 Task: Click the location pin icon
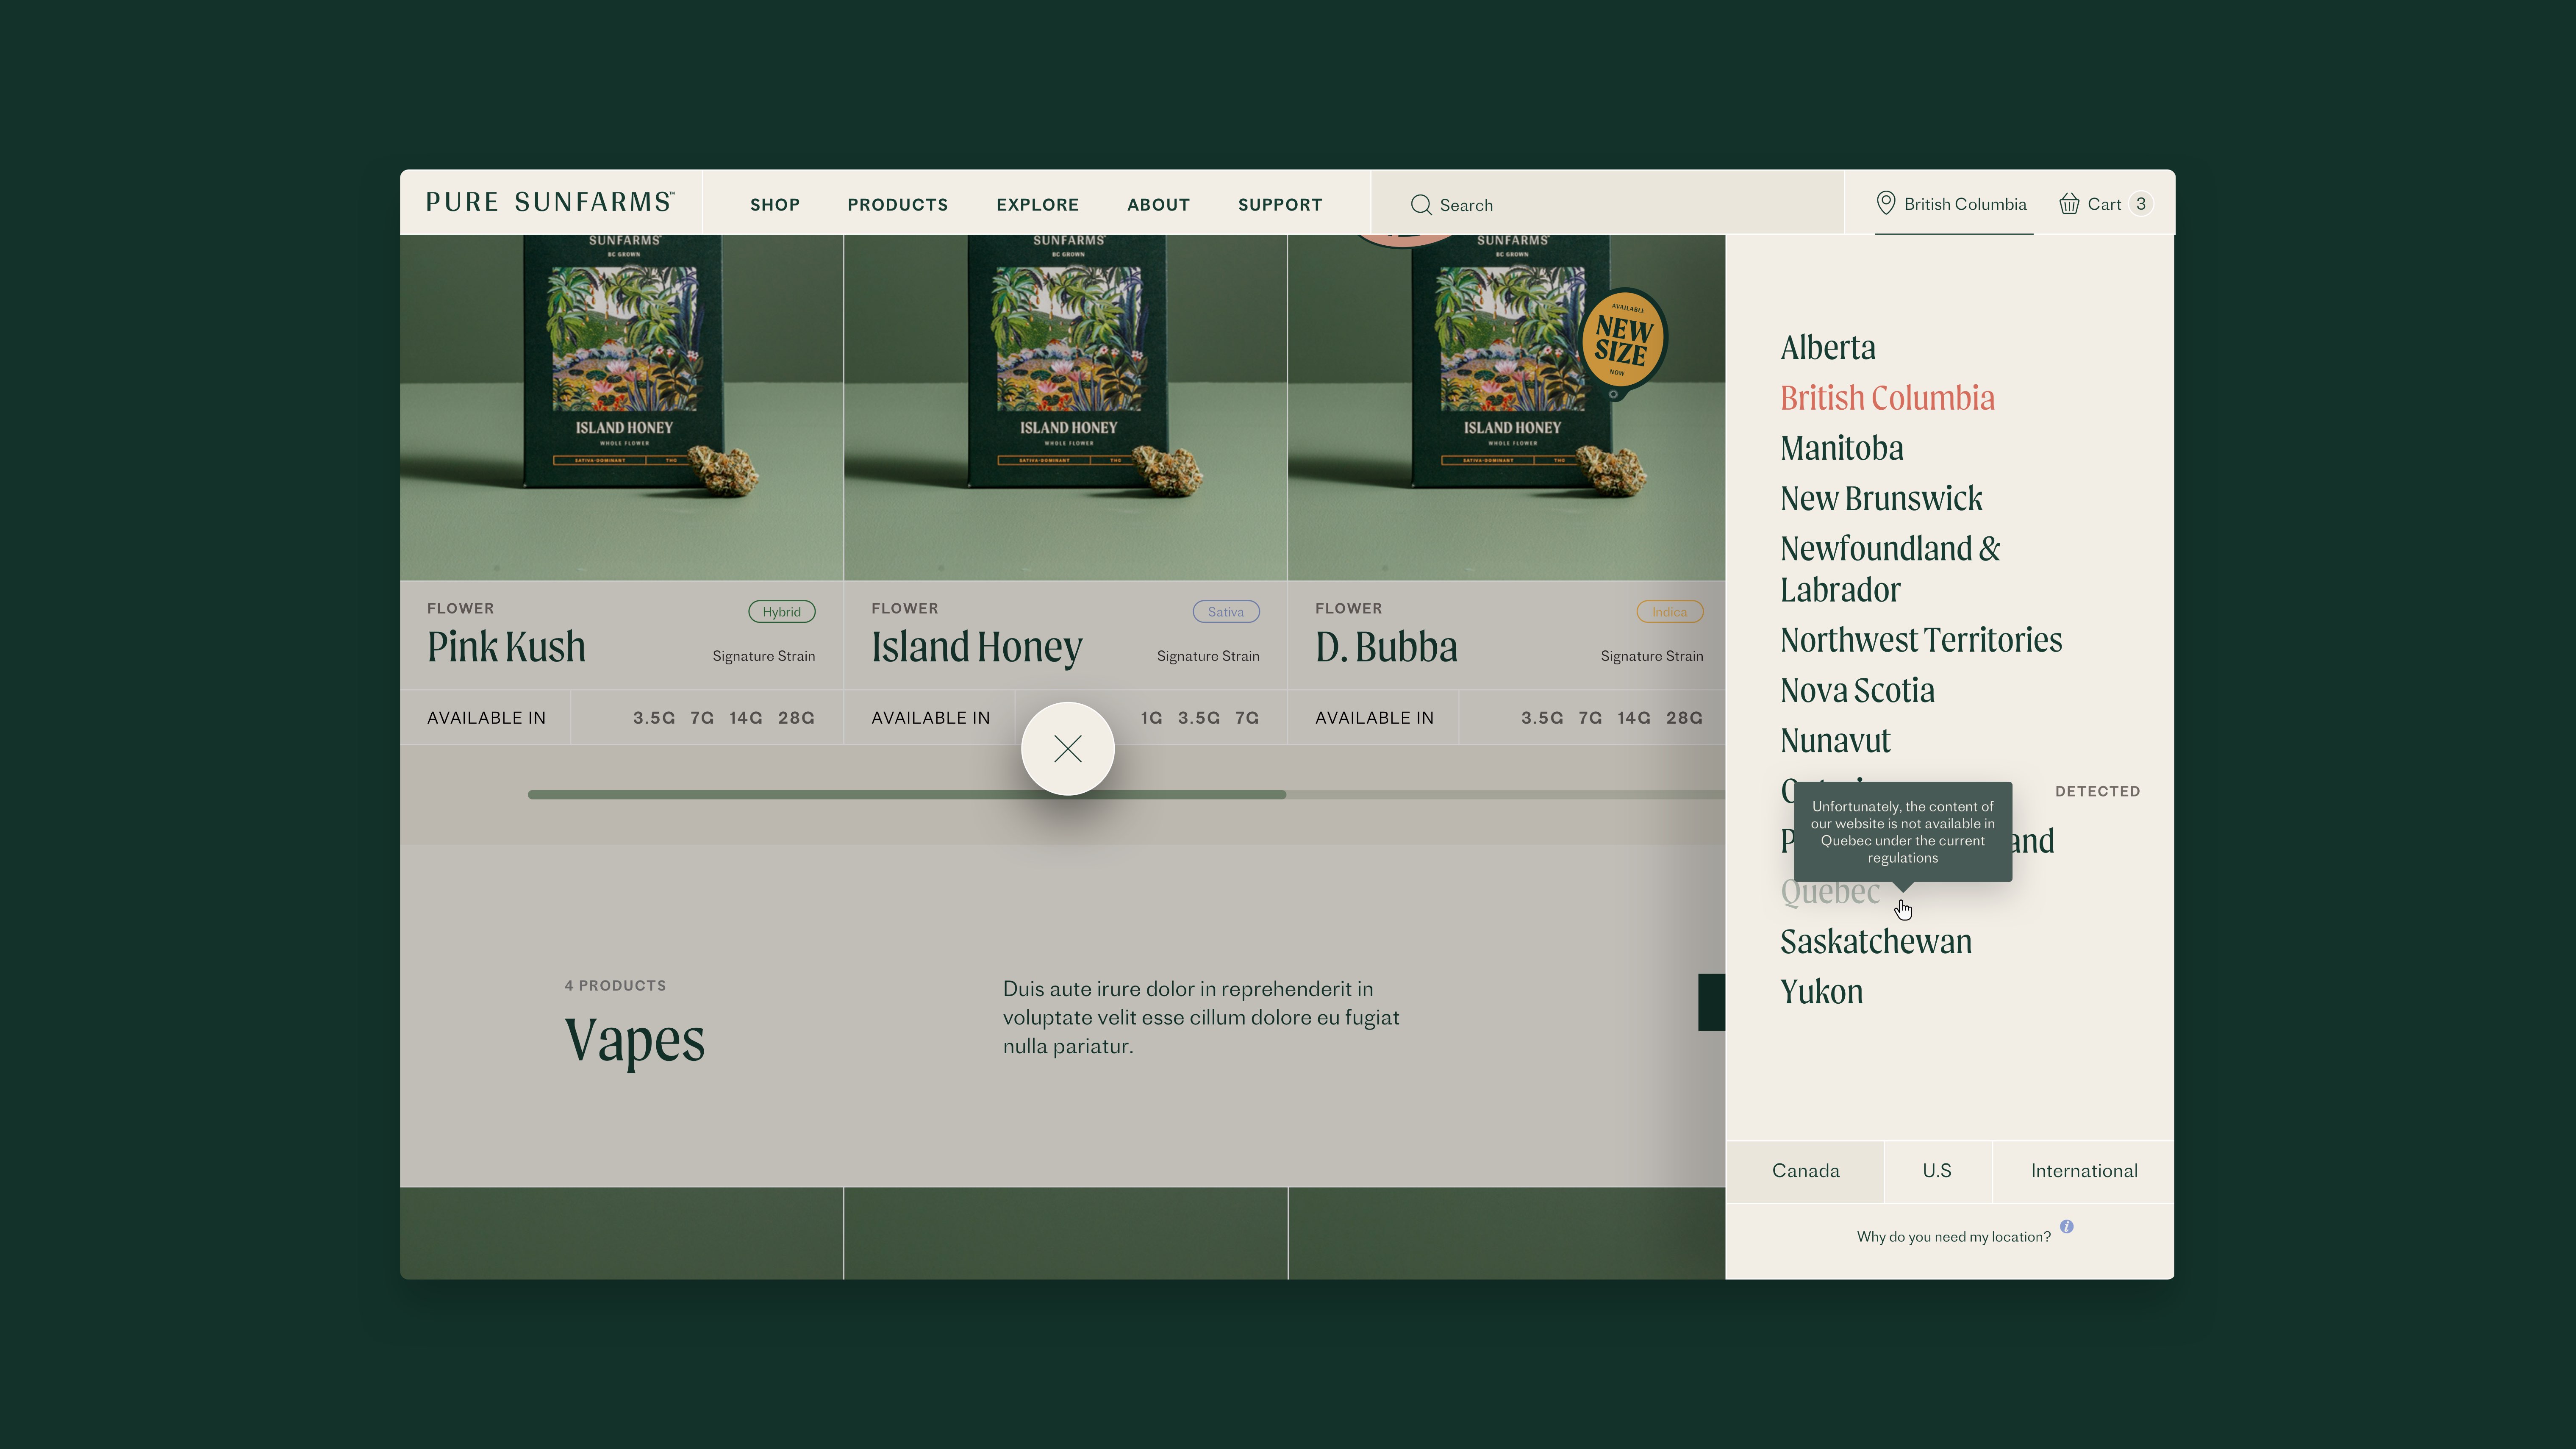click(1885, 203)
